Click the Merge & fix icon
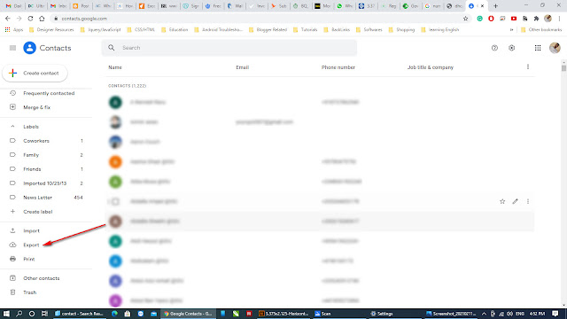 (12, 107)
